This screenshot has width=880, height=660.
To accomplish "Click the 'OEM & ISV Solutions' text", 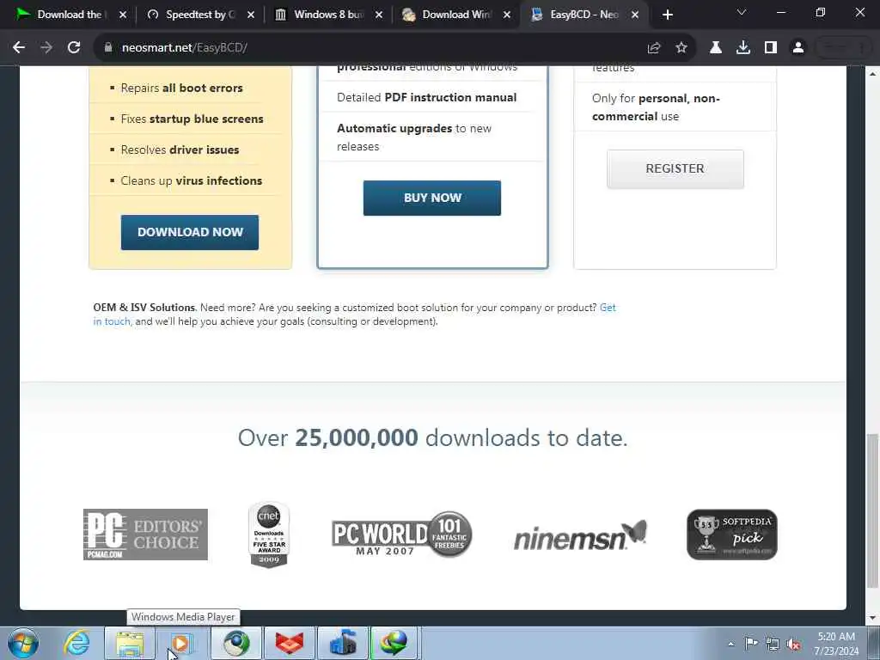I will [x=144, y=308].
